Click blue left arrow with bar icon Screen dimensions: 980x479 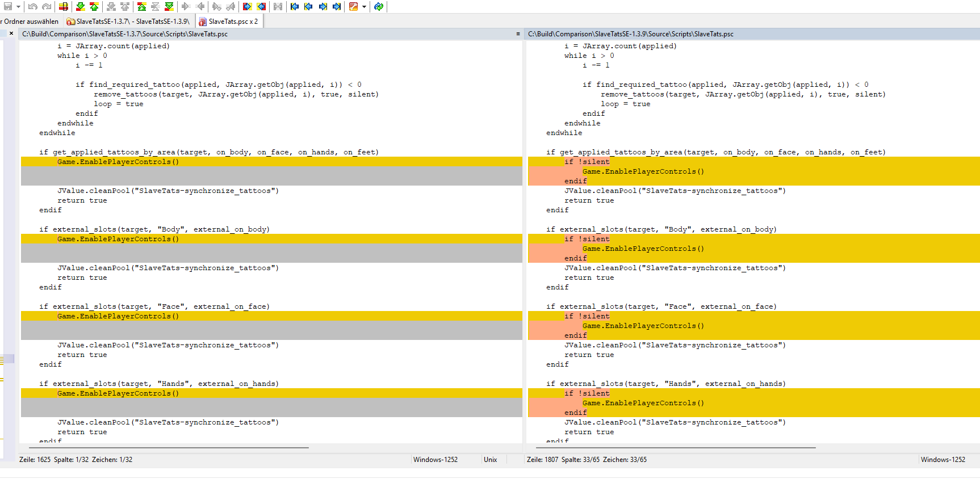point(295,7)
